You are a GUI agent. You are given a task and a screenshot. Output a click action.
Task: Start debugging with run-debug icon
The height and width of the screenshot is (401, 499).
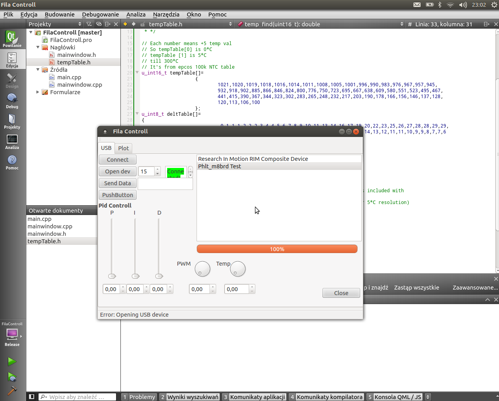pos(12,377)
